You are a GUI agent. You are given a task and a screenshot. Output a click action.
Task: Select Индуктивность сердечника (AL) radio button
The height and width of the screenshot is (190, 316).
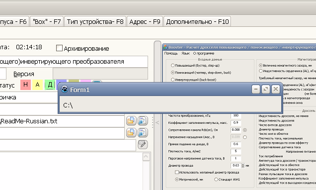pyautogui.click(x=260, y=71)
